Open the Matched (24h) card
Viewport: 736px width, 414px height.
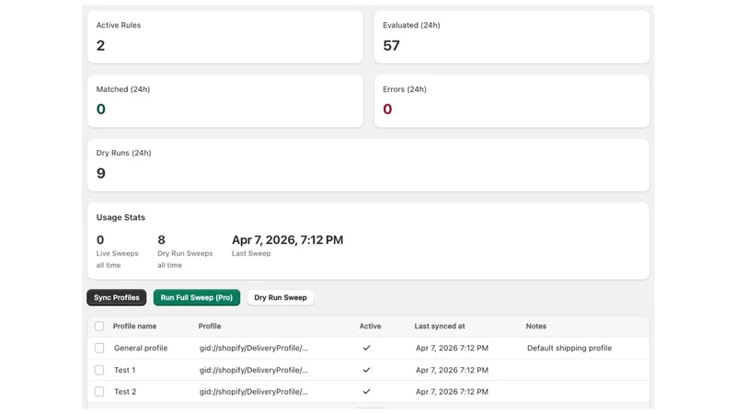pyautogui.click(x=225, y=100)
